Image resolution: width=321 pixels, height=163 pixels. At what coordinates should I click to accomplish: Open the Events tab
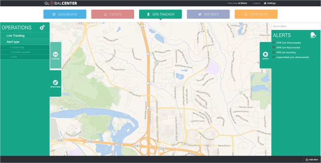[113, 14]
